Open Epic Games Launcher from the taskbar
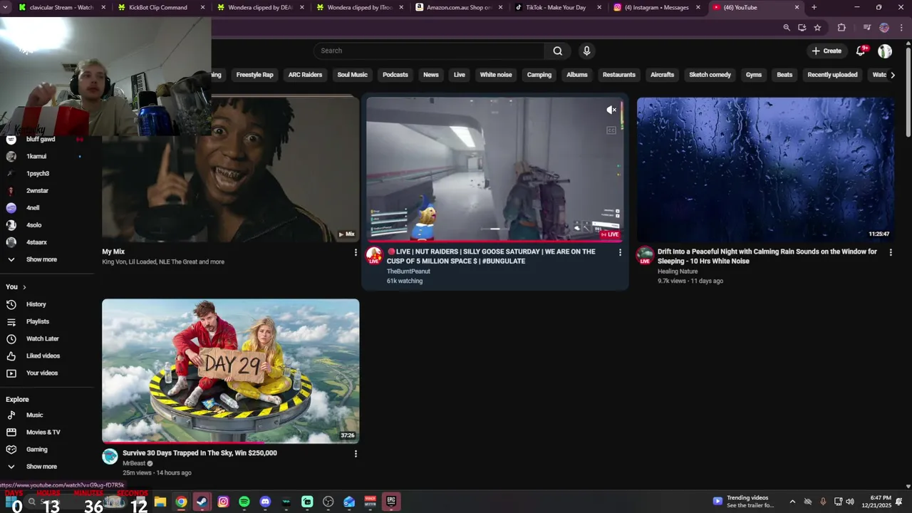This screenshot has width=912, height=513. (391, 502)
